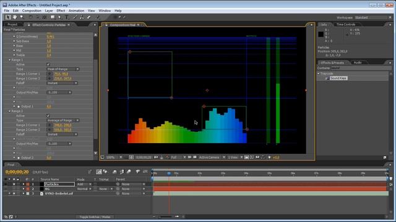
Task: Select the Eraser tool
Action: pyautogui.click(x=89, y=17)
